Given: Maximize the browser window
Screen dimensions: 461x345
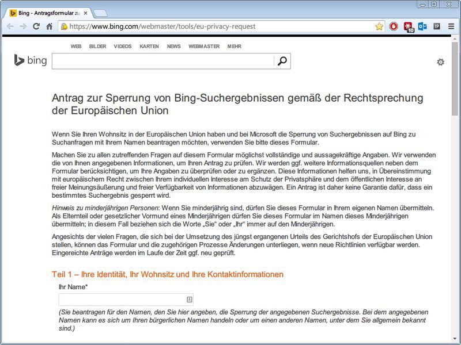Looking at the screenshot, I should click(x=434, y=5).
